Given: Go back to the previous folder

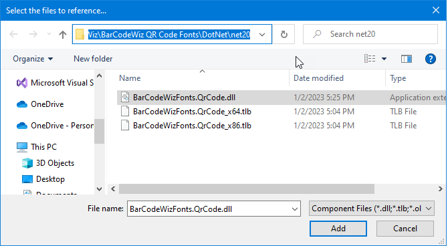Looking at the screenshot, I should coord(13,34).
